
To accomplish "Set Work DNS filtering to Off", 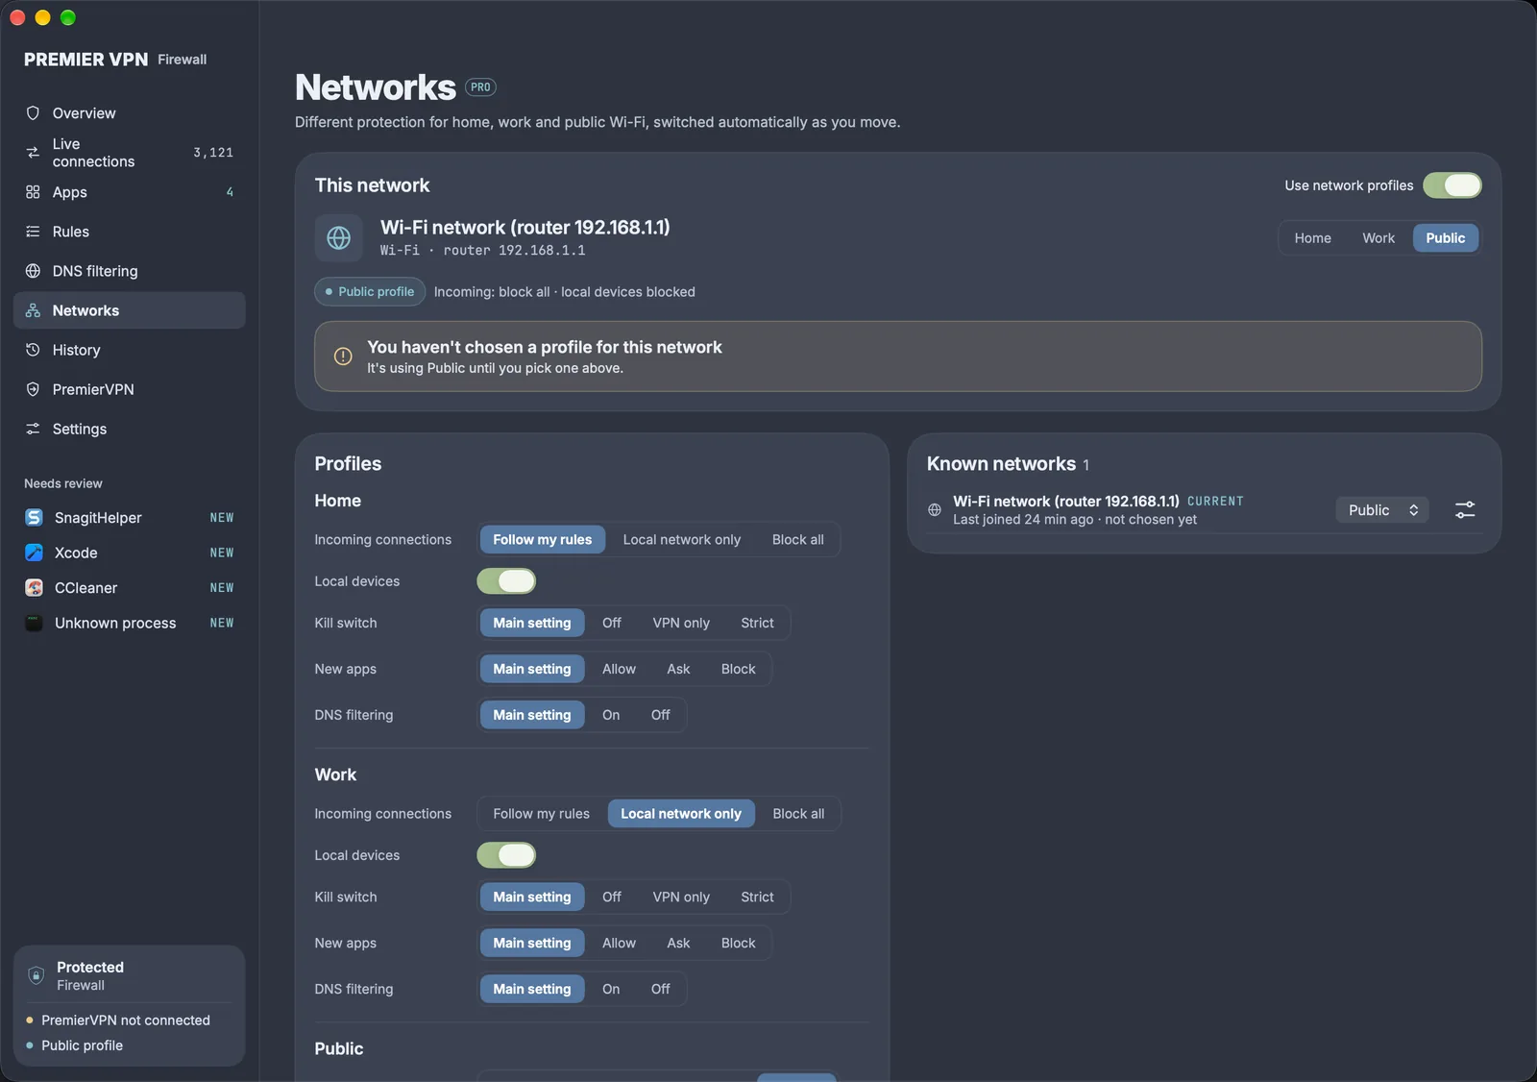I will click(661, 990).
